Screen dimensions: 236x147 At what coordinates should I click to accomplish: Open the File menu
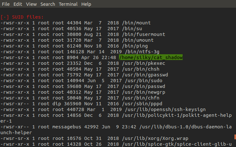(x=6, y=4)
